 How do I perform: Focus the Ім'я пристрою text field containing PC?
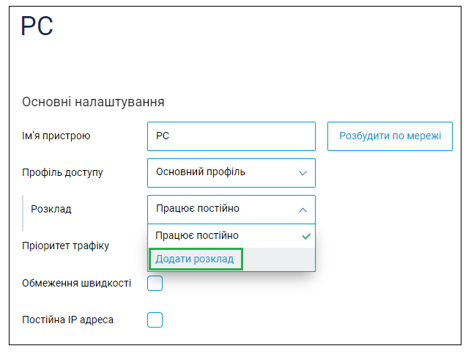point(231,136)
